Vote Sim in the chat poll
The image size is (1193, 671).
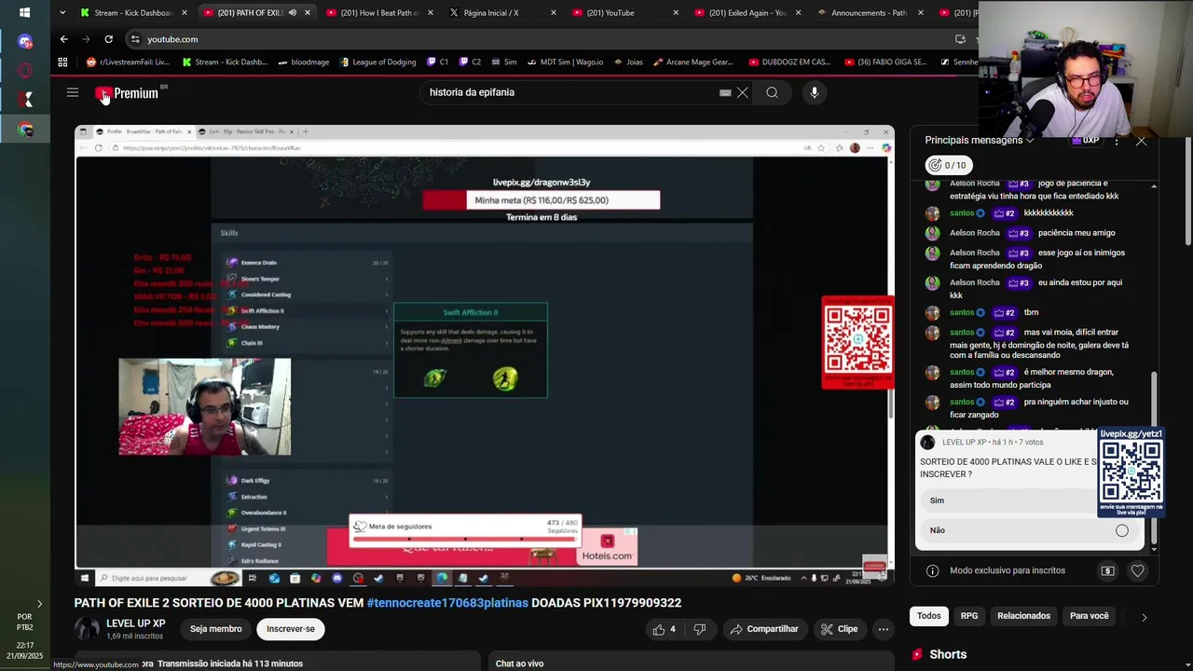(1009, 500)
